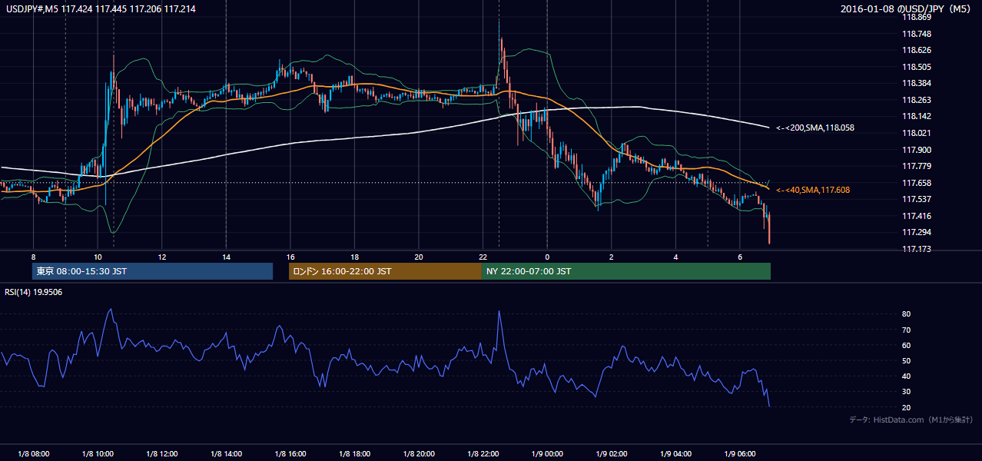This screenshot has height=461, width=982.
Task: Click the hour '22' tick on price chart axis
Action: click(483, 257)
